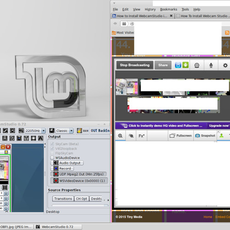The height and width of the screenshot is (230, 230).
Task: Click the left collapse arrow on panel divider
Action: pyautogui.click(x=45, y=144)
